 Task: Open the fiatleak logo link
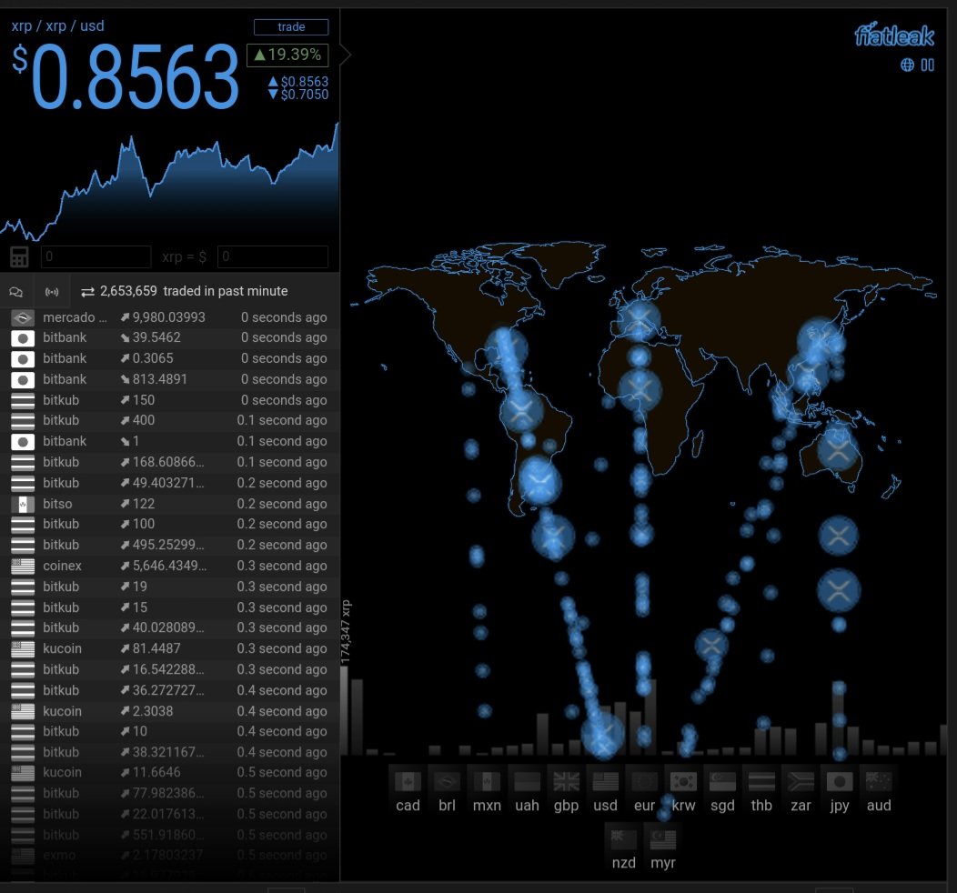(894, 36)
